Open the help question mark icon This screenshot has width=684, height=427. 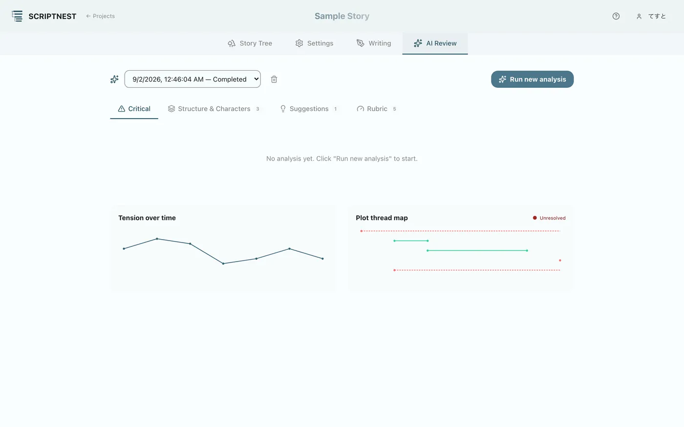click(x=616, y=16)
